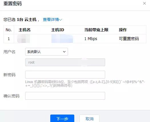Viewport: 150px width, 122px height.
Task: Click the 确认密码 label
Action: pos(11,96)
